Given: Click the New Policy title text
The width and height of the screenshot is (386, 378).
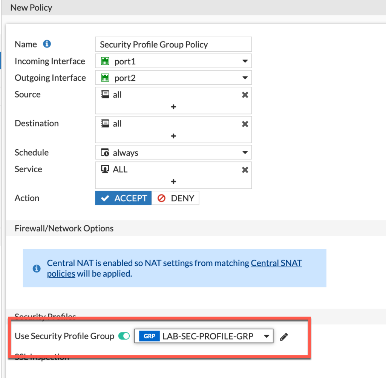Looking at the screenshot, I should point(31,8).
